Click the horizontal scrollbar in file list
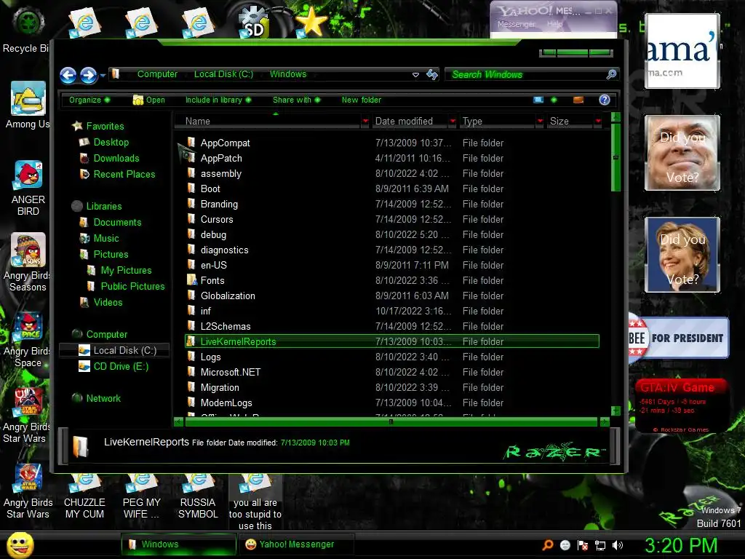The width and height of the screenshot is (745, 559). click(x=391, y=421)
